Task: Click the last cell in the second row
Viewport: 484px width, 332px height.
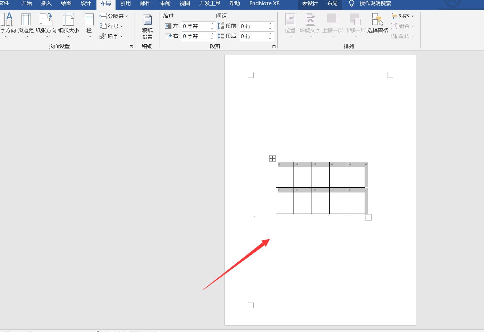Action: click(356, 201)
